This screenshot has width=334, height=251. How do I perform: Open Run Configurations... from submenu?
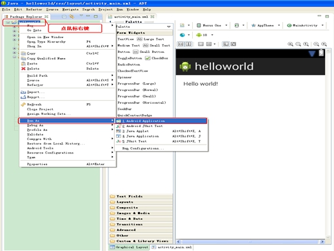tap(161, 148)
